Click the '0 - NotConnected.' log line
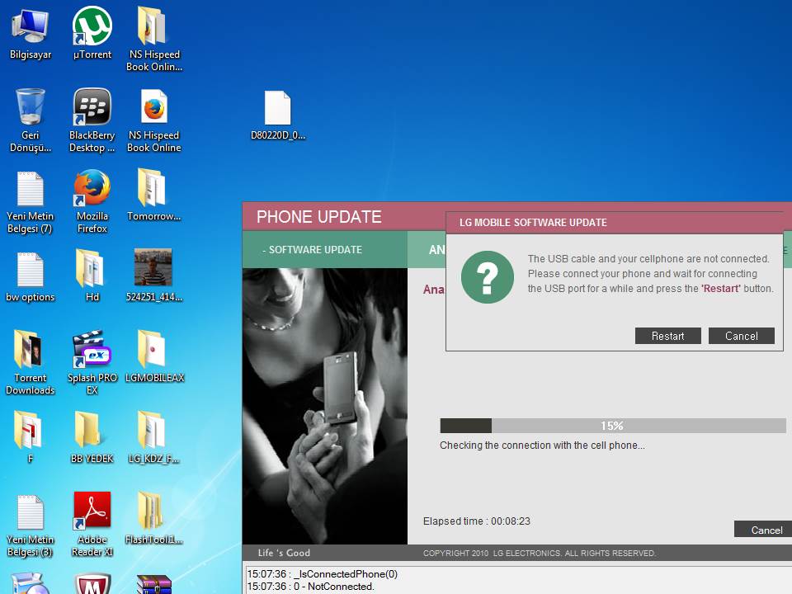792x594 pixels. (x=310, y=587)
